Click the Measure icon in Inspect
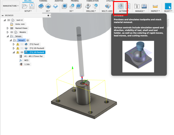 155,6
